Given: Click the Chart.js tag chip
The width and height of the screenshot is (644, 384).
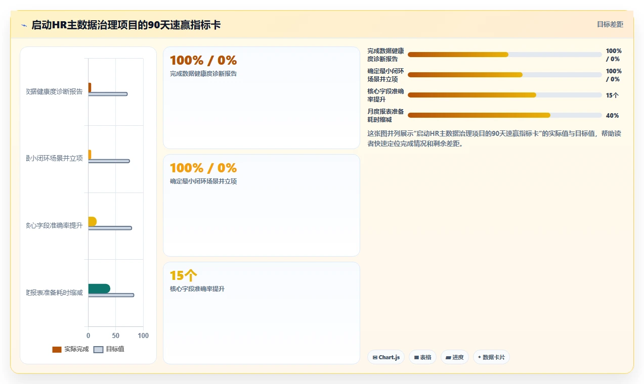Looking at the screenshot, I should [386, 357].
